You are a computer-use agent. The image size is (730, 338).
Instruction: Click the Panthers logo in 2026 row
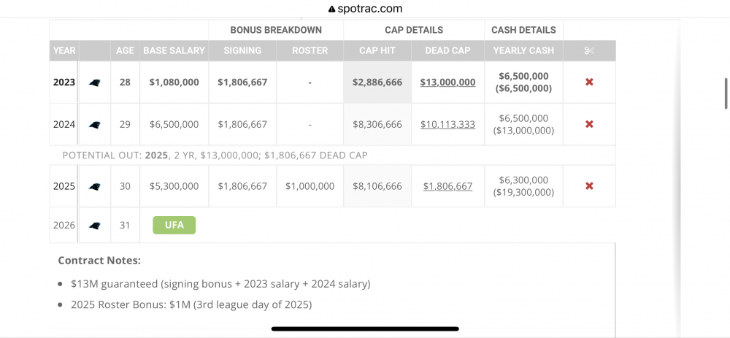[x=95, y=226]
